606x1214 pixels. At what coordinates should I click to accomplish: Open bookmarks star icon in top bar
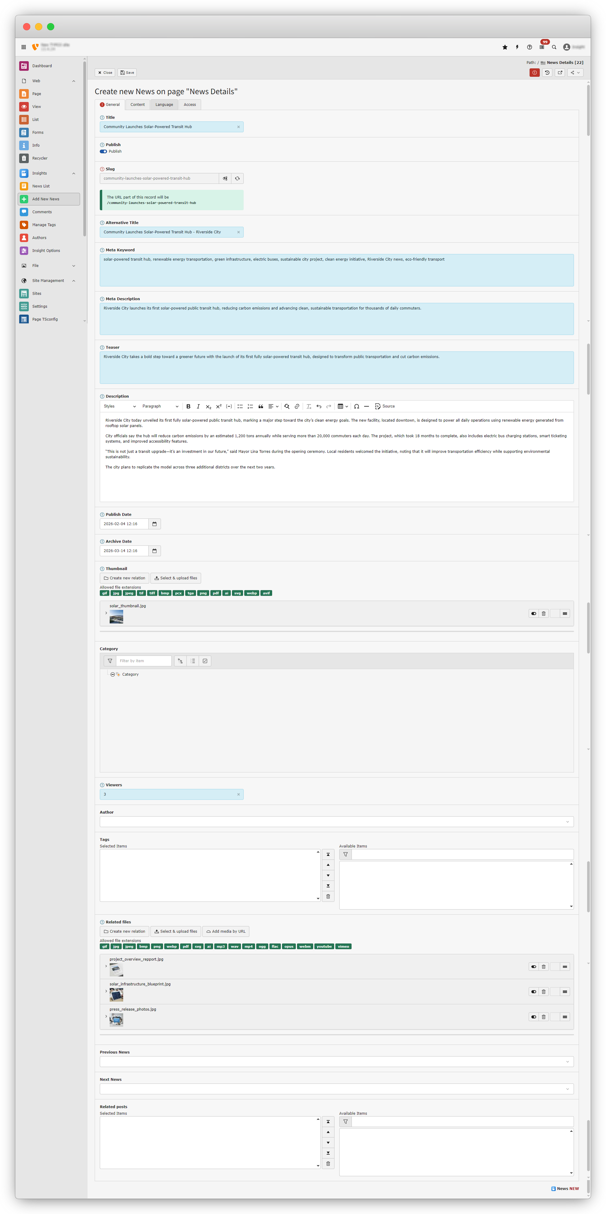505,47
